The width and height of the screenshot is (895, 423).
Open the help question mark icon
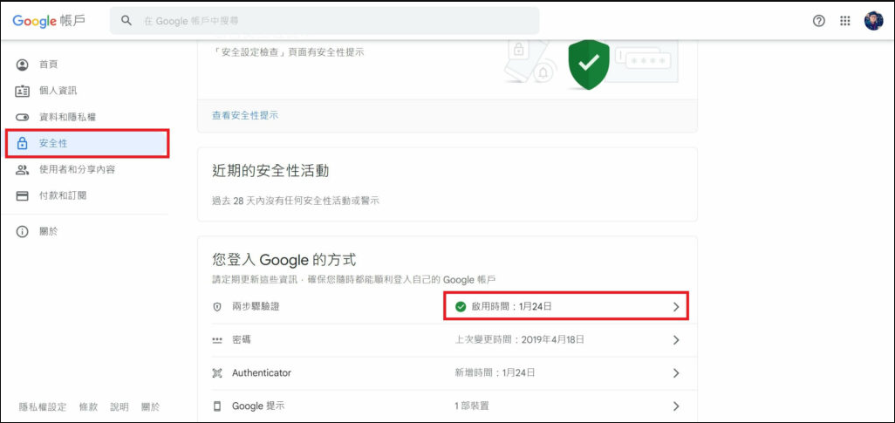point(818,21)
